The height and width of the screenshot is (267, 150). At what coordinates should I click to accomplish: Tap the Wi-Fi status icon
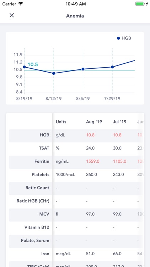(21, 4)
